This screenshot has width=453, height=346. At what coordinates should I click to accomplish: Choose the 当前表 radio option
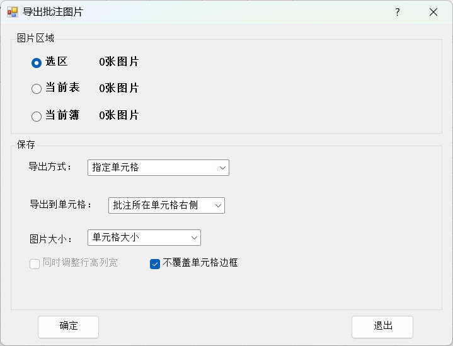(37, 89)
